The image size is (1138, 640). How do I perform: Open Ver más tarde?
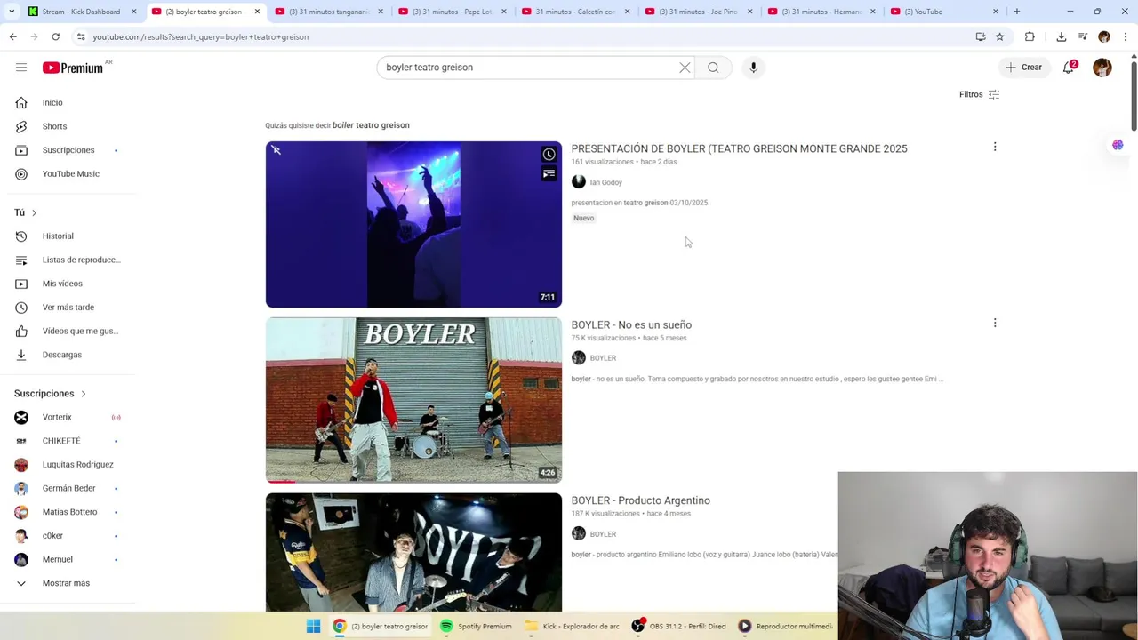(68, 308)
